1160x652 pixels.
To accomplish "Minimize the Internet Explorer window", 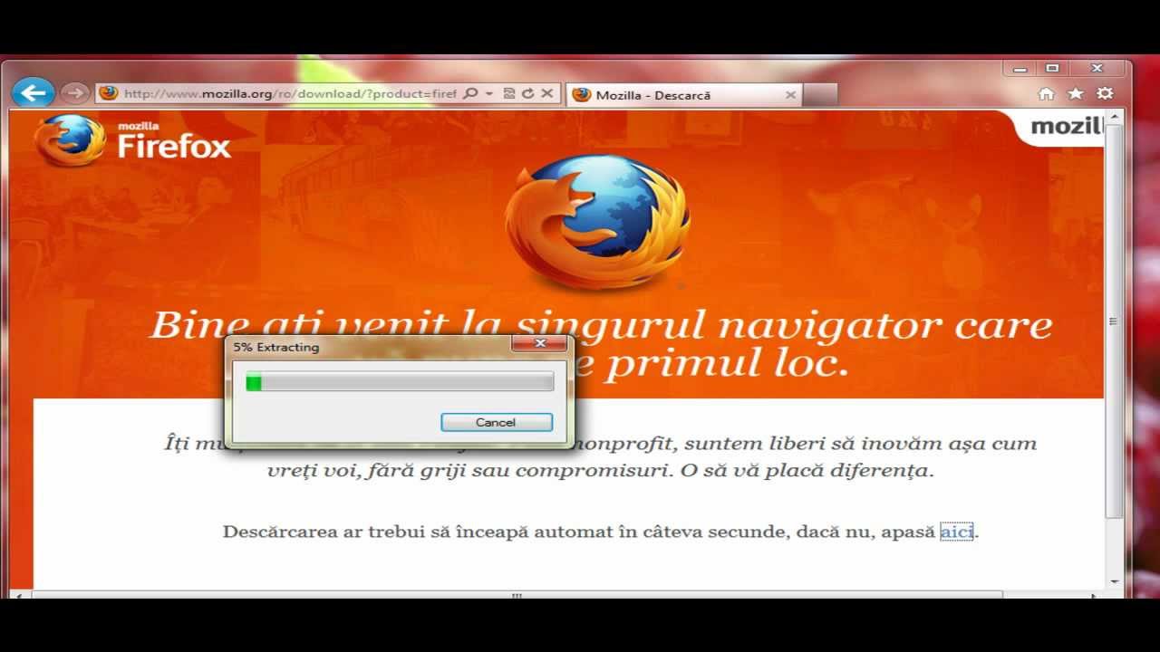I will click(x=1019, y=68).
